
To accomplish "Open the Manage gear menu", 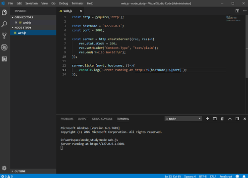I will (x=4, y=168).
